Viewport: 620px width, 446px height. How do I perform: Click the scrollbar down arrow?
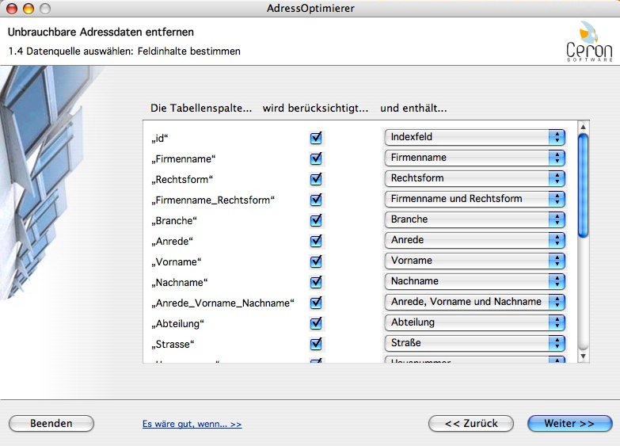584,356
